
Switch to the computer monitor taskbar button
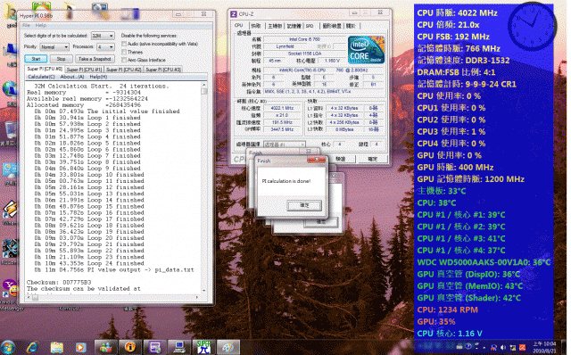(179, 347)
